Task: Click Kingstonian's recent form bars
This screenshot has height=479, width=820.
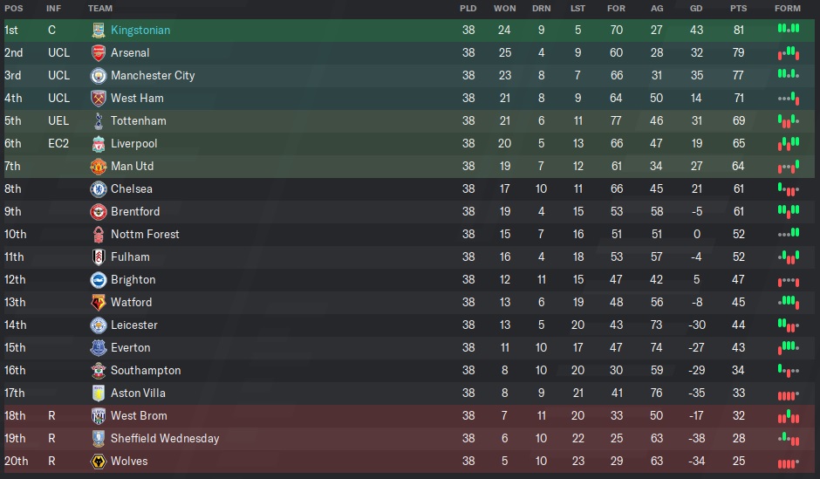Action: 788,30
